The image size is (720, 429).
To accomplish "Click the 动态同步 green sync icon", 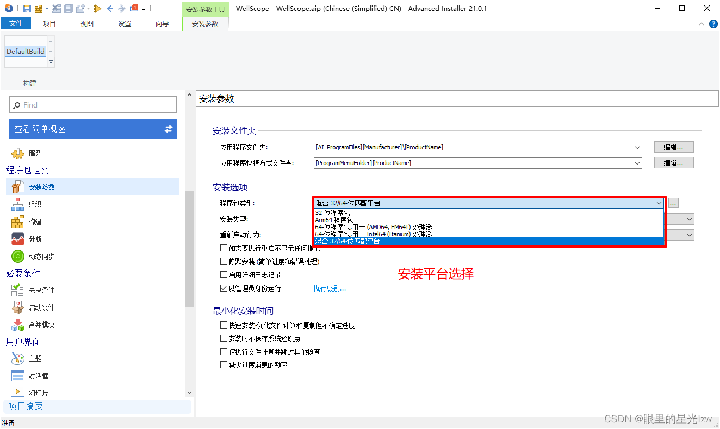I will coord(18,256).
